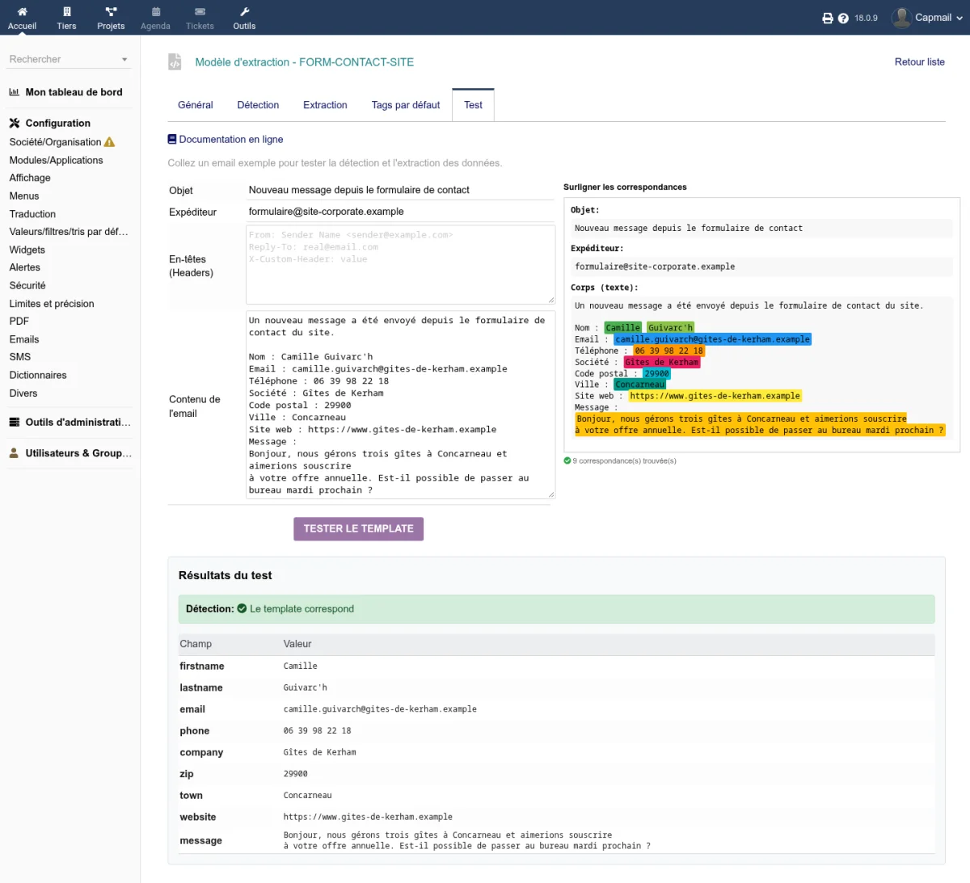Open Société/Organisation settings
The image size is (970, 883).
point(55,142)
